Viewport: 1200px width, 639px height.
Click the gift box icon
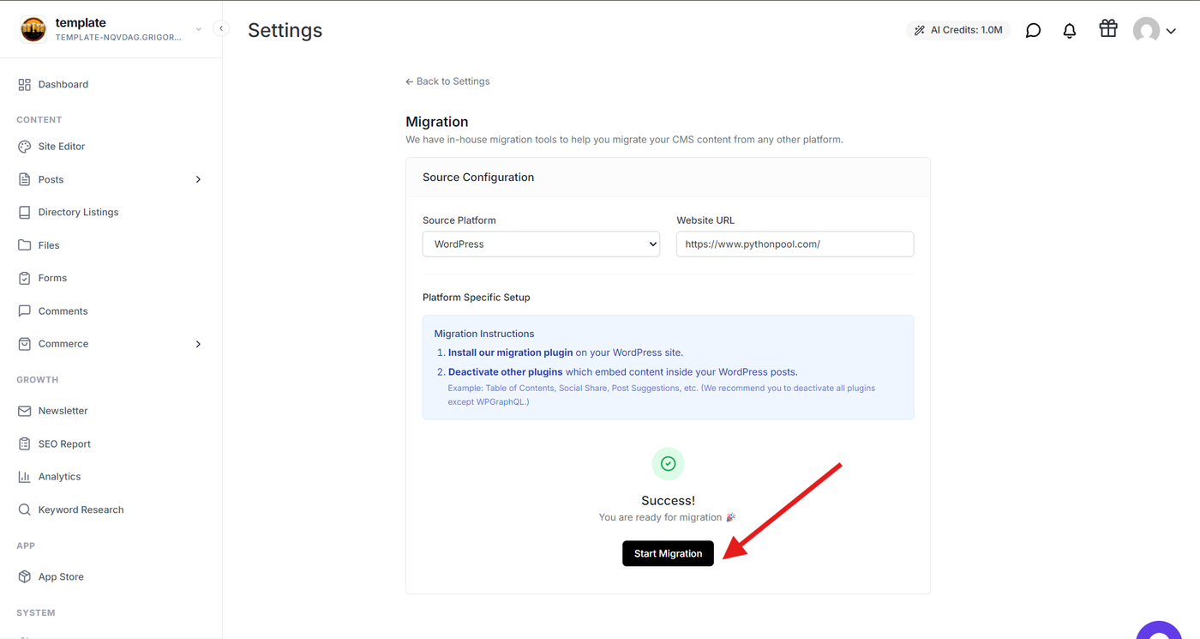tap(1108, 28)
